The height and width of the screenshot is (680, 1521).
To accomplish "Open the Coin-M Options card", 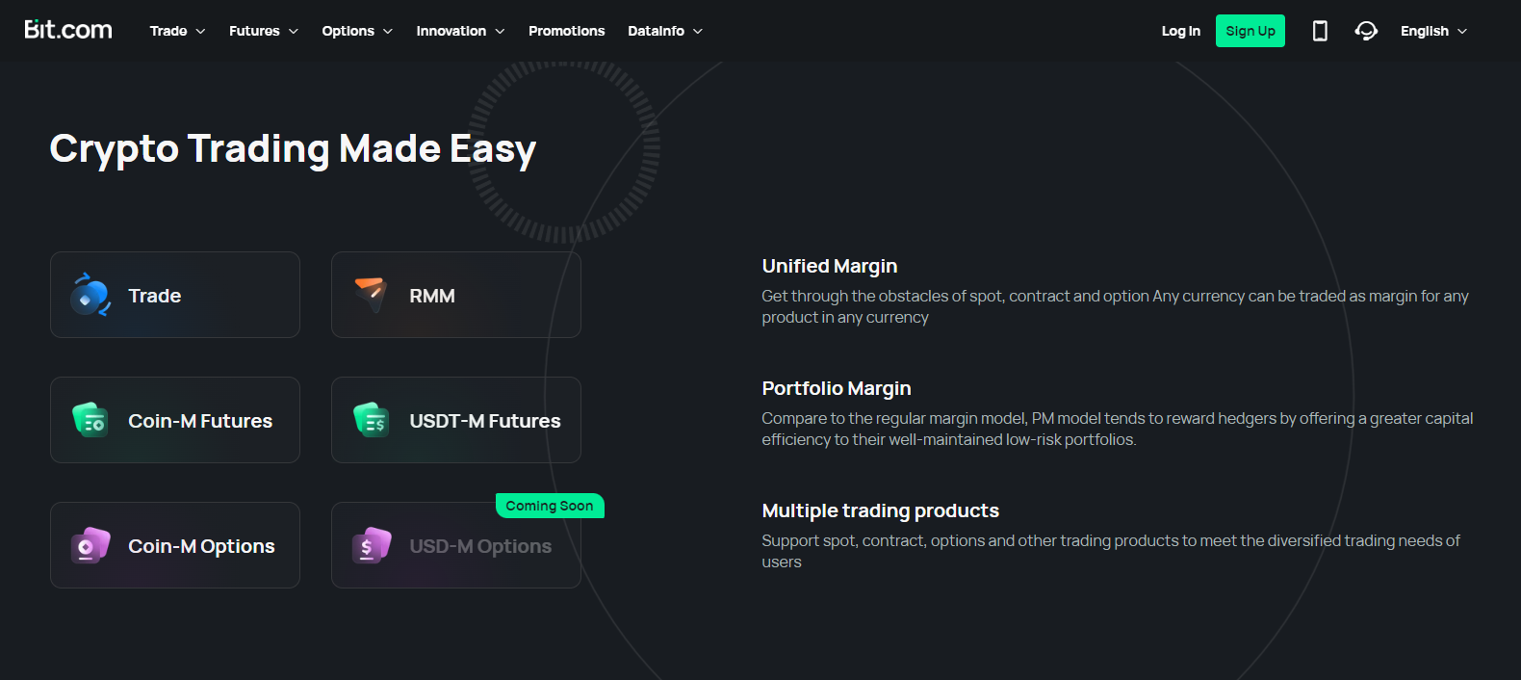I will [175, 545].
